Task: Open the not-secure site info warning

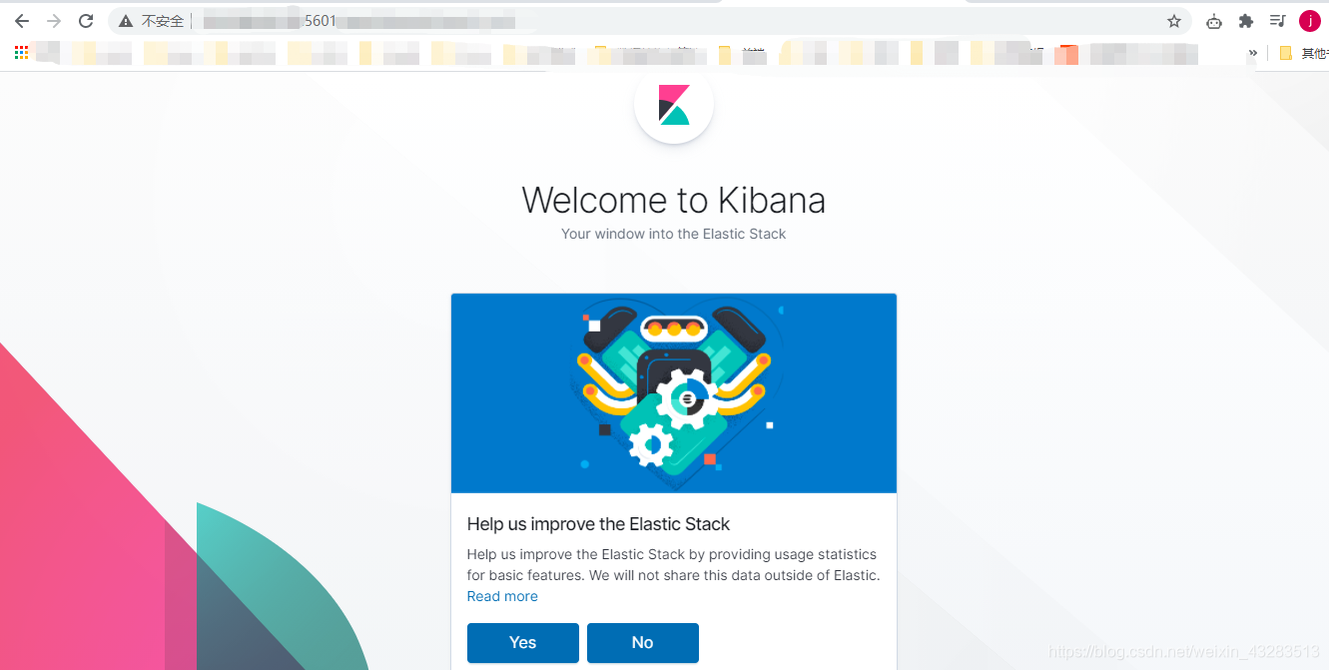Action: (152, 21)
